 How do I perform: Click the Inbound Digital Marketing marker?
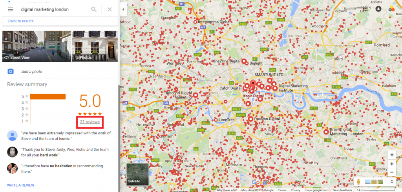tap(196, 95)
